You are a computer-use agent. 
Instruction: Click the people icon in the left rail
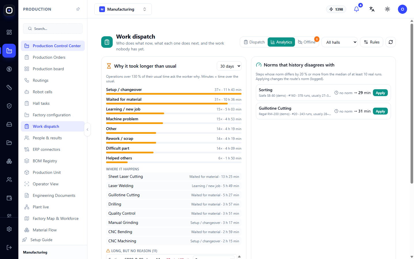[x=9, y=180]
